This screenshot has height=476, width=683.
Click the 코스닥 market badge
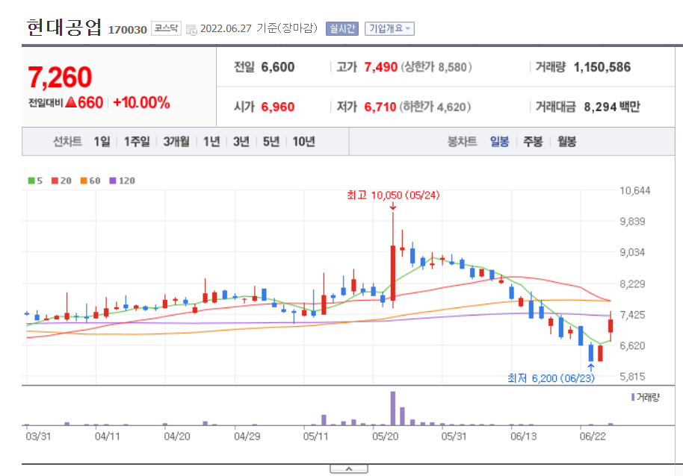166,28
